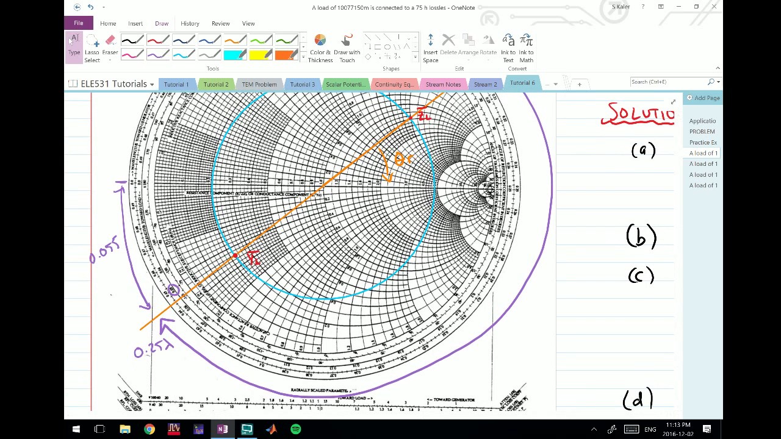Image resolution: width=781 pixels, height=439 pixels.
Task: Open the notebook list icon beside ELE531 Tutorials
Action: pyautogui.click(x=73, y=84)
